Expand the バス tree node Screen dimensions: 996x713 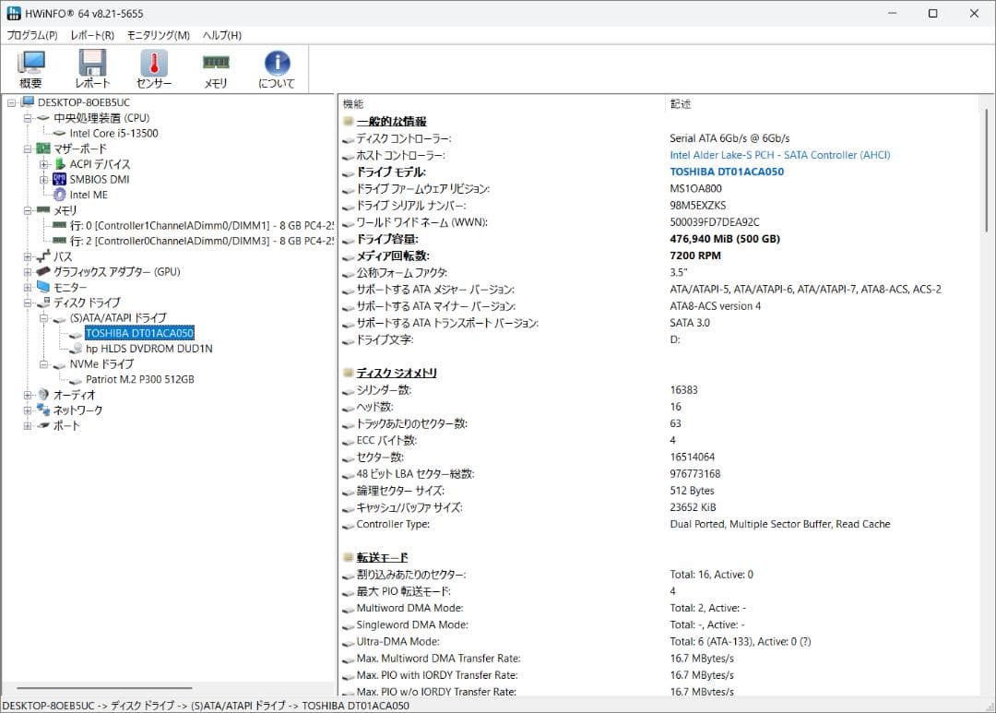coord(29,256)
